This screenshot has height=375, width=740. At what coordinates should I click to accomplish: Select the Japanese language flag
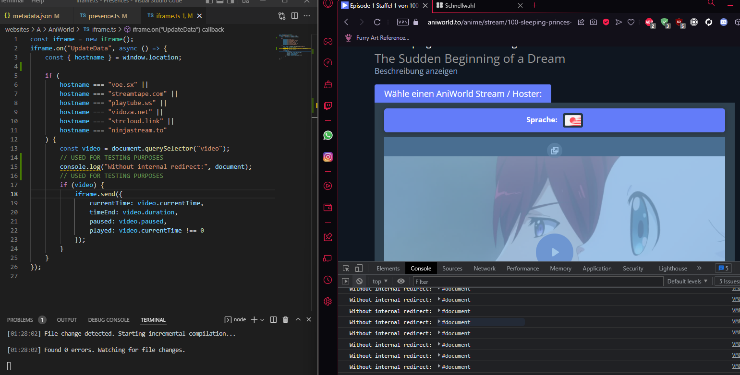572,120
